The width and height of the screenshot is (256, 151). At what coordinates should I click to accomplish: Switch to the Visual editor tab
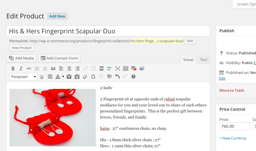click(x=188, y=60)
